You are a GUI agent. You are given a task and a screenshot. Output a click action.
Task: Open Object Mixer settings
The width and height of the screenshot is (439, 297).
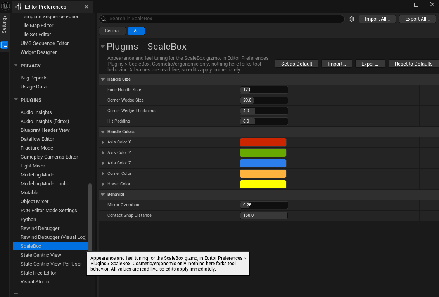coord(35,202)
